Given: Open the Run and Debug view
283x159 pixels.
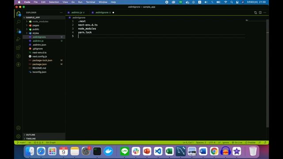Looking at the screenshot, I should 19,39.
